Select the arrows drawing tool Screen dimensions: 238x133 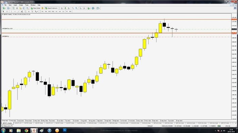click(x=36, y=11)
